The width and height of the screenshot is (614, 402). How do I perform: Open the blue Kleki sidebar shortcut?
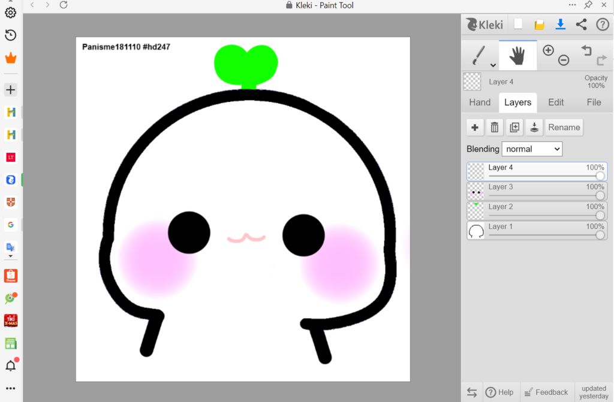click(x=11, y=180)
